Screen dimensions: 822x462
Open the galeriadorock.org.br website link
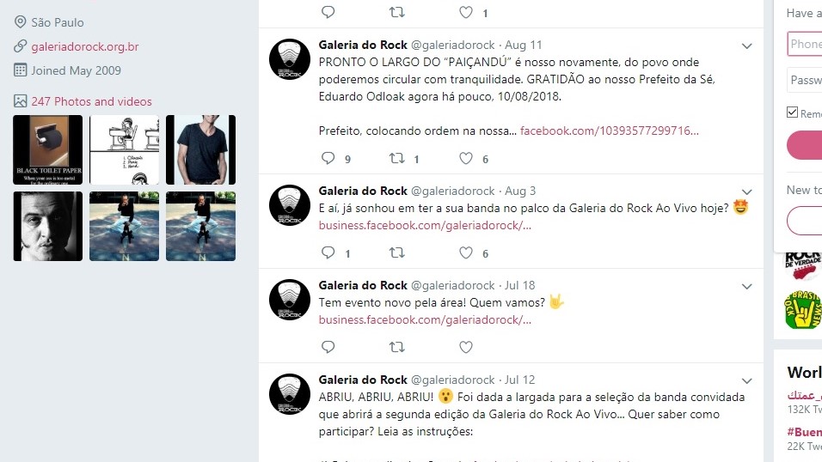[x=85, y=46]
